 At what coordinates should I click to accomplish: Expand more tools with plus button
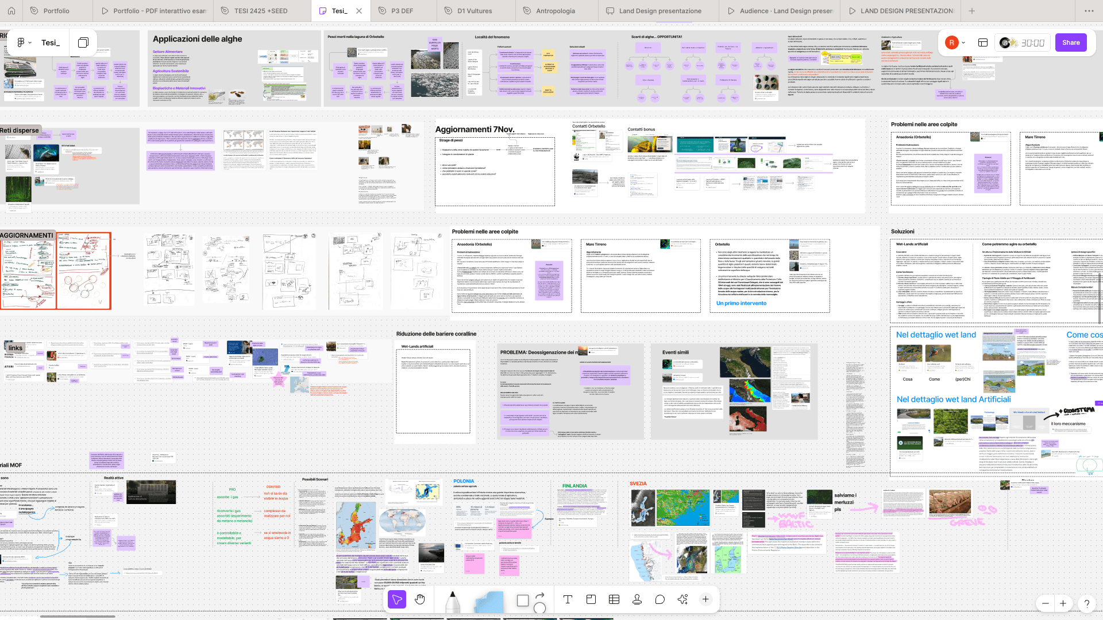[705, 600]
